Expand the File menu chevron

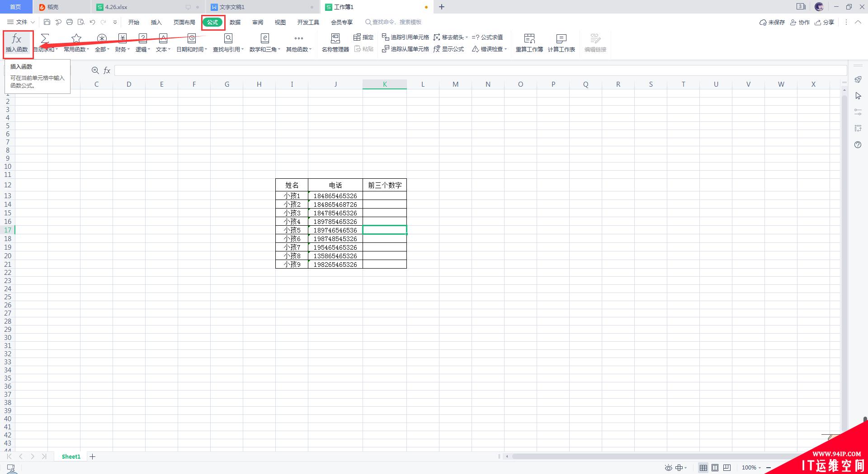[33, 22]
